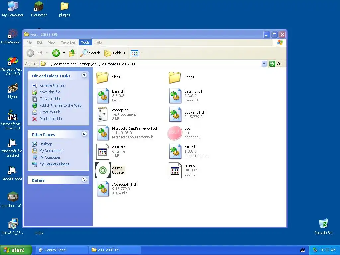Select the bass.dll file icon

[103, 96]
